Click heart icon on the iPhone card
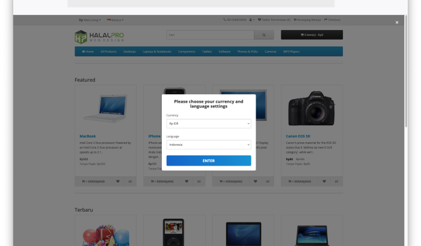This screenshot has height=246, width=421. 186,181
